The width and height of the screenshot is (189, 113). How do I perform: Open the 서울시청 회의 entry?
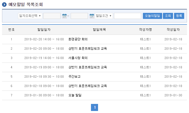(x=78, y=58)
